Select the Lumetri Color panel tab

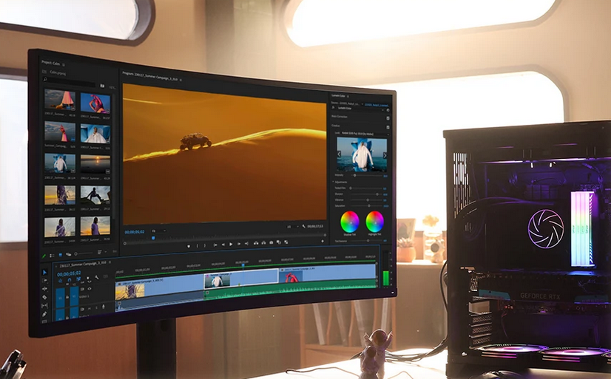[x=342, y=96]
